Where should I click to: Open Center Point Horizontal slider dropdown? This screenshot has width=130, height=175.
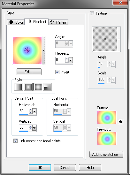(x=34, y=111)
